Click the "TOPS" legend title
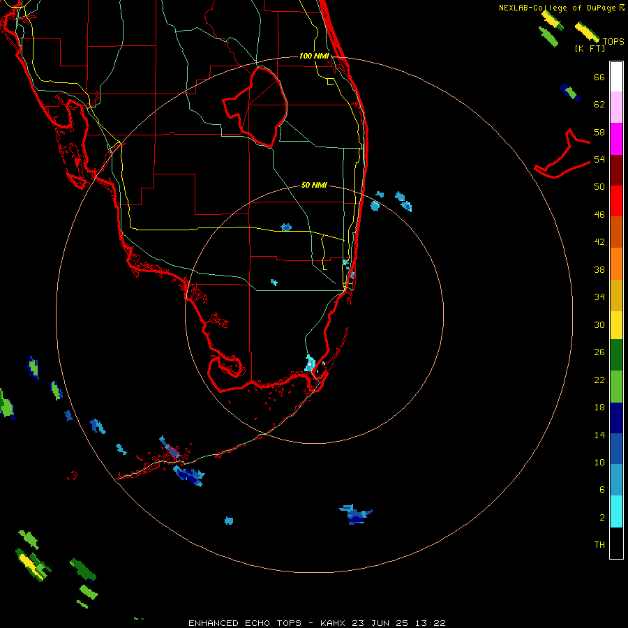Image resolution: width=628 pixels, height=628 pixels. [x=613, y=41]
